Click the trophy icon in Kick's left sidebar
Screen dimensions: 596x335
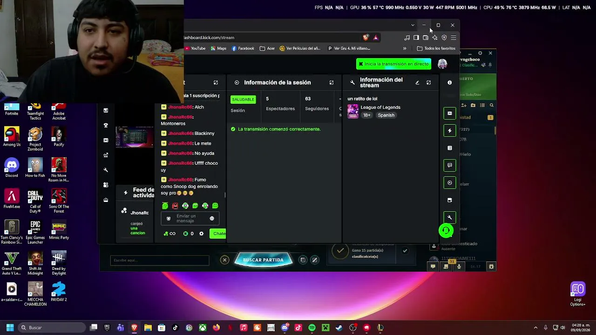pyautogui.click(x=106, y=125)
